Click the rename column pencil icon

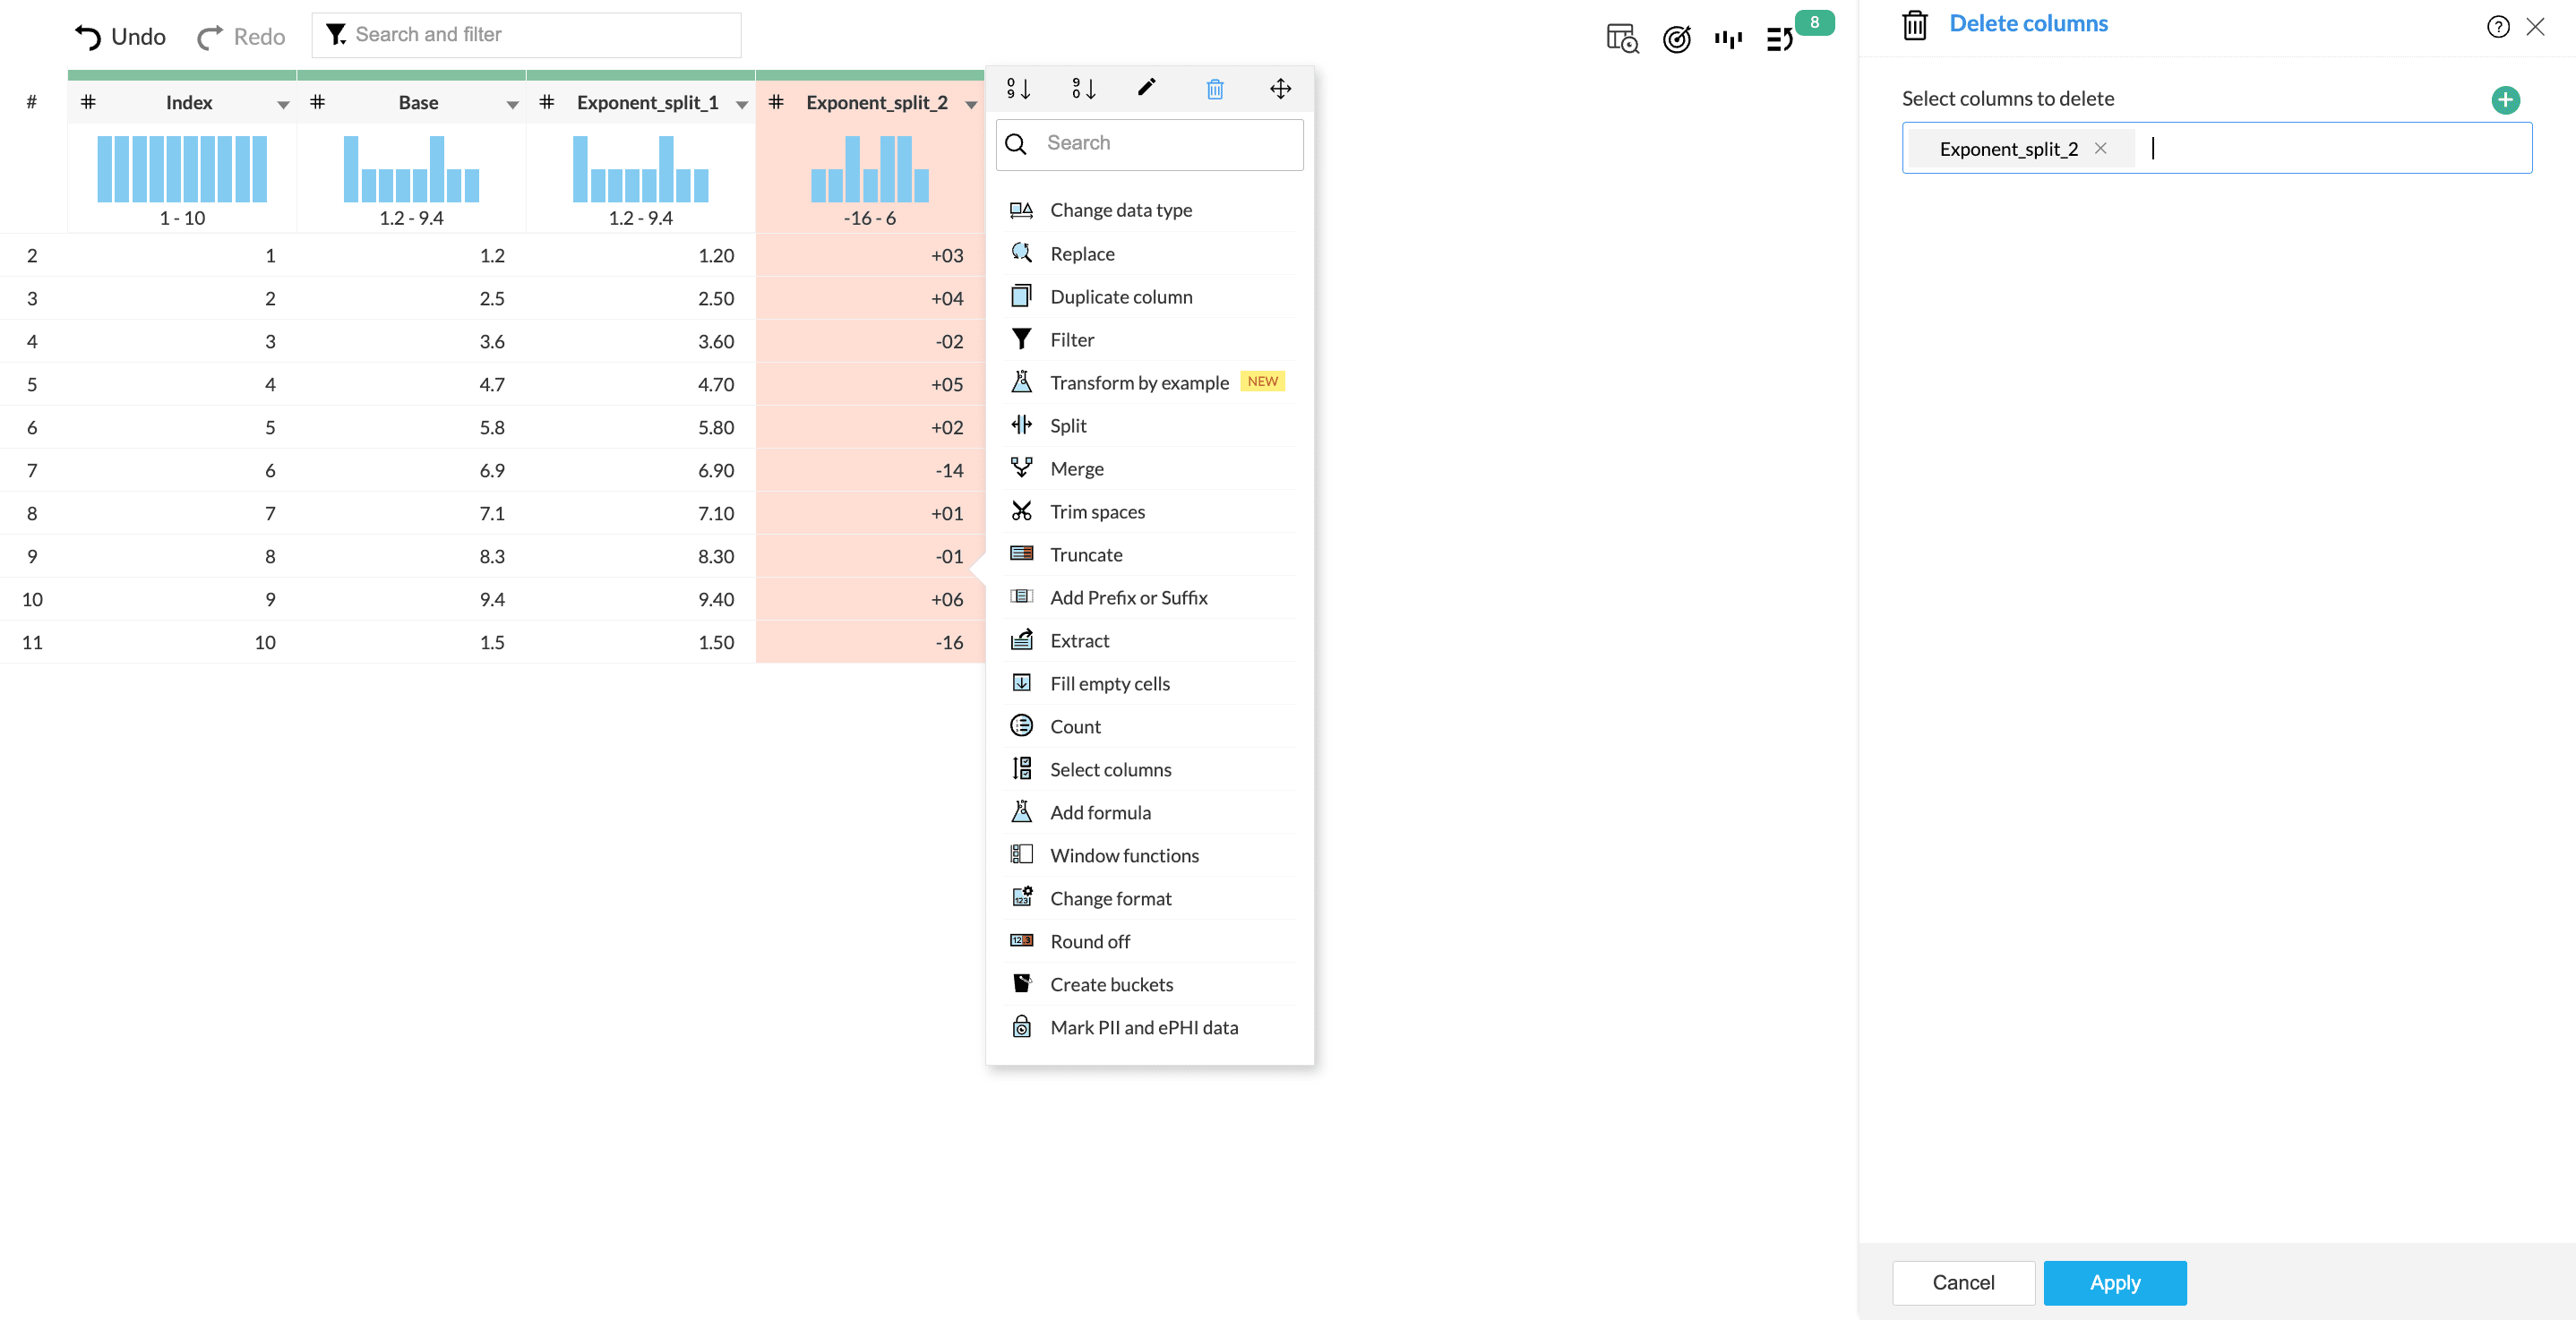coord(1147,88)
